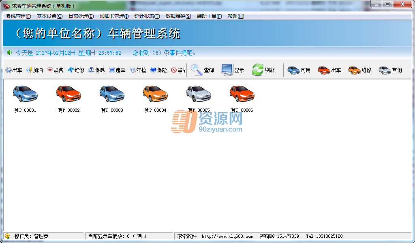415x243 pixels.
Task: Click the operator lightbulb status bar icon
Action: coord(7,236)
